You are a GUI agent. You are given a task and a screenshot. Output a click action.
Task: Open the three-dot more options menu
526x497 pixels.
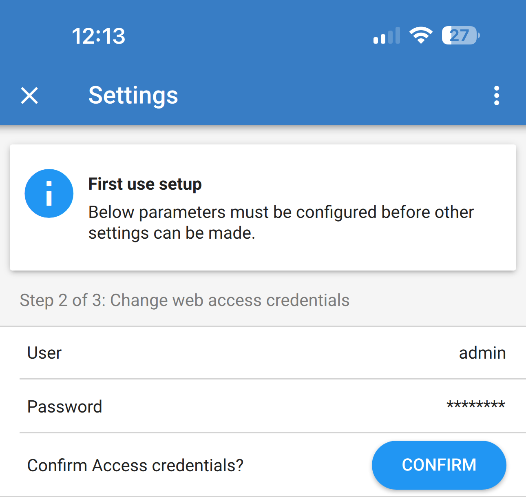tap(496, 96)
